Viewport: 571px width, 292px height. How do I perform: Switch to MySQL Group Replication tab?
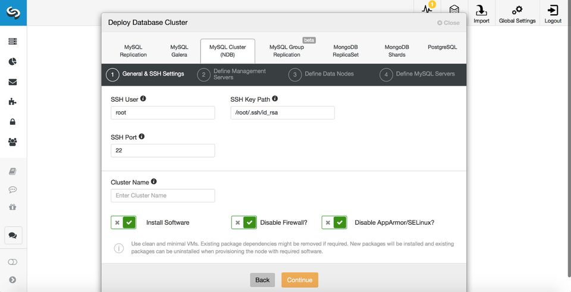tap(287, 51)
